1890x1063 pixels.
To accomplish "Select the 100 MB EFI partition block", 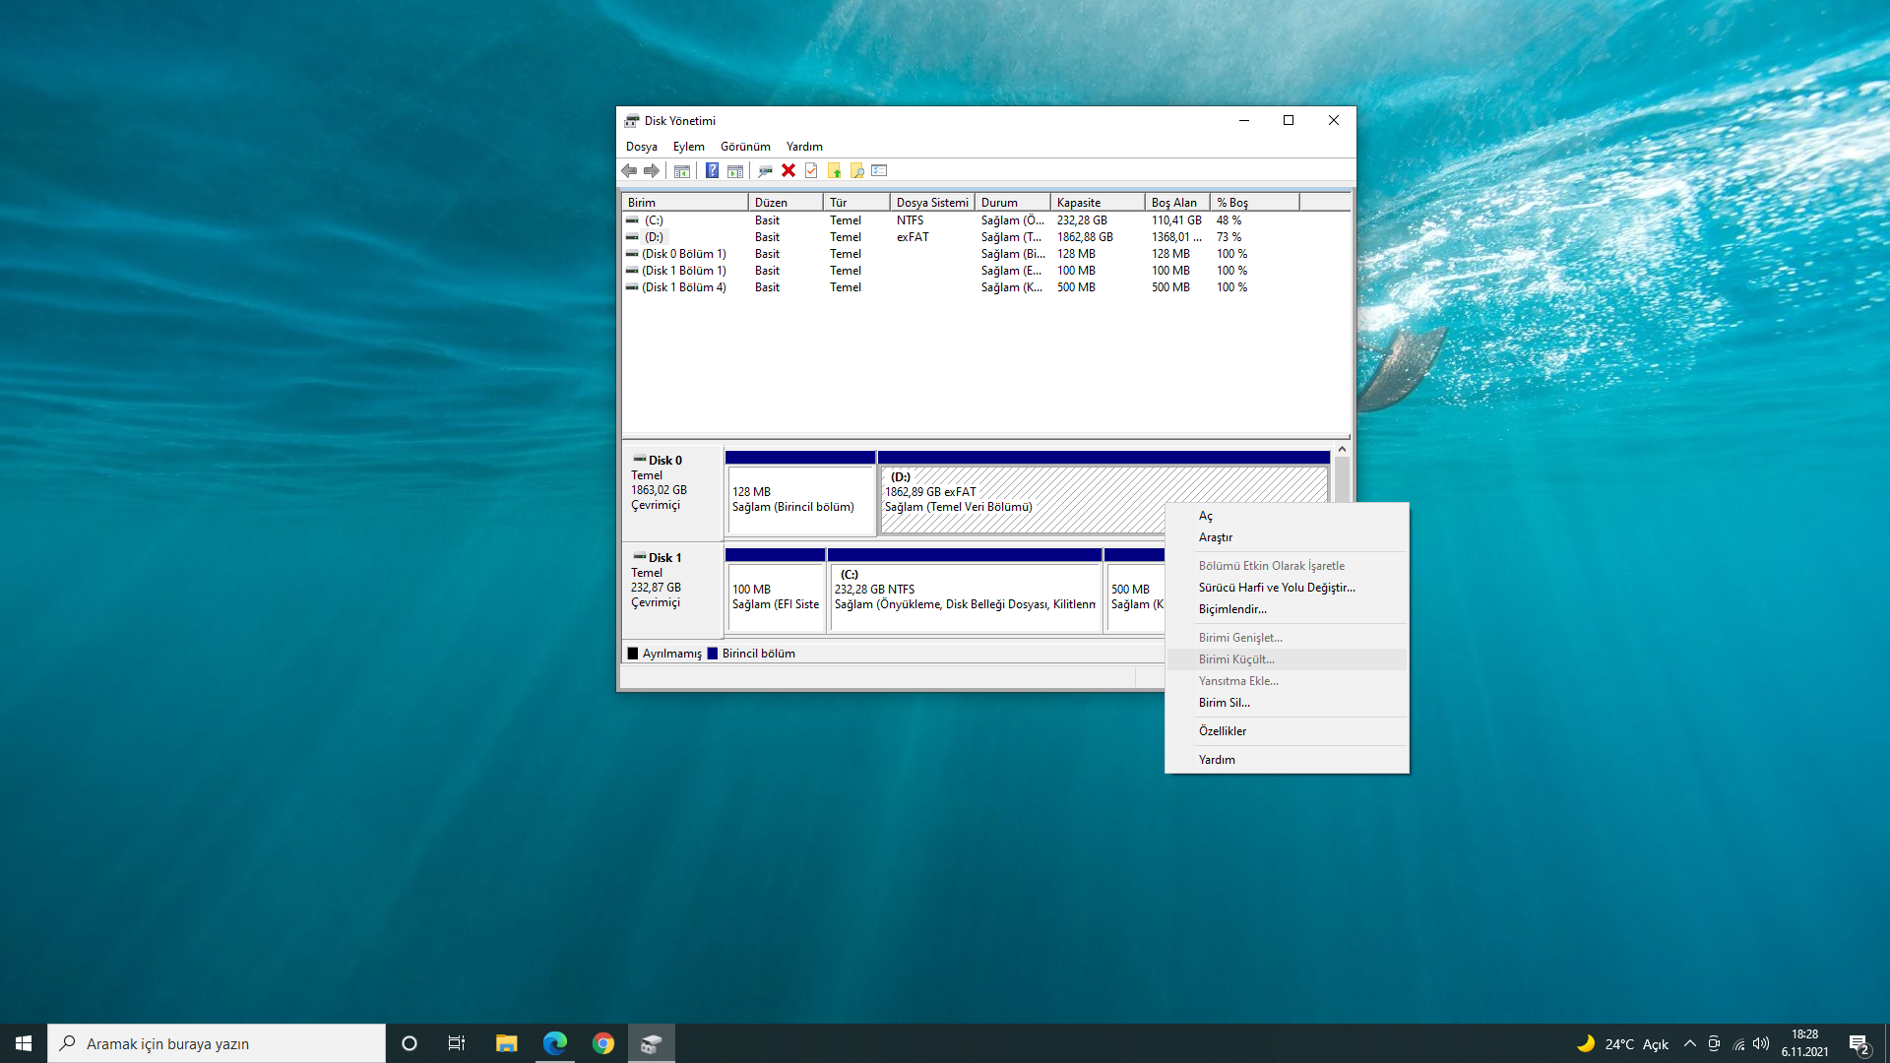I will click(775, 596).
